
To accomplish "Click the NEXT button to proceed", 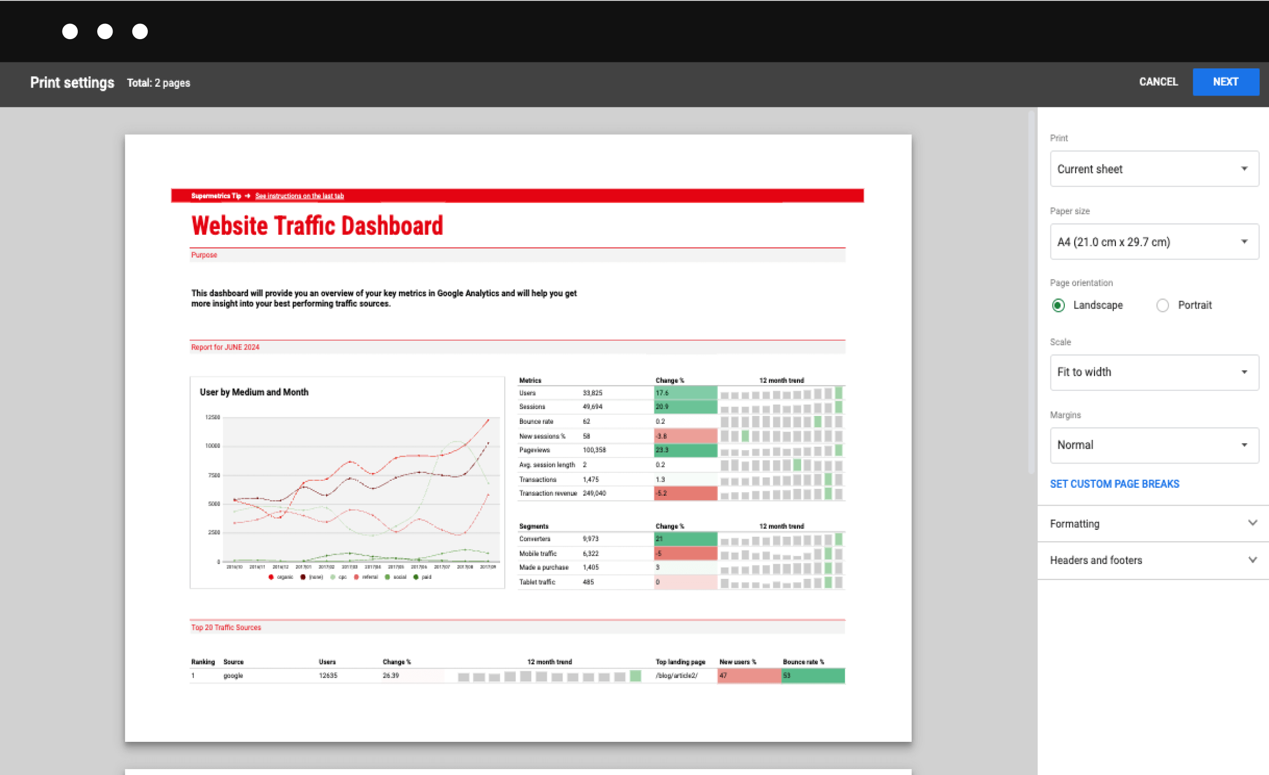I will pos(1224,82).
